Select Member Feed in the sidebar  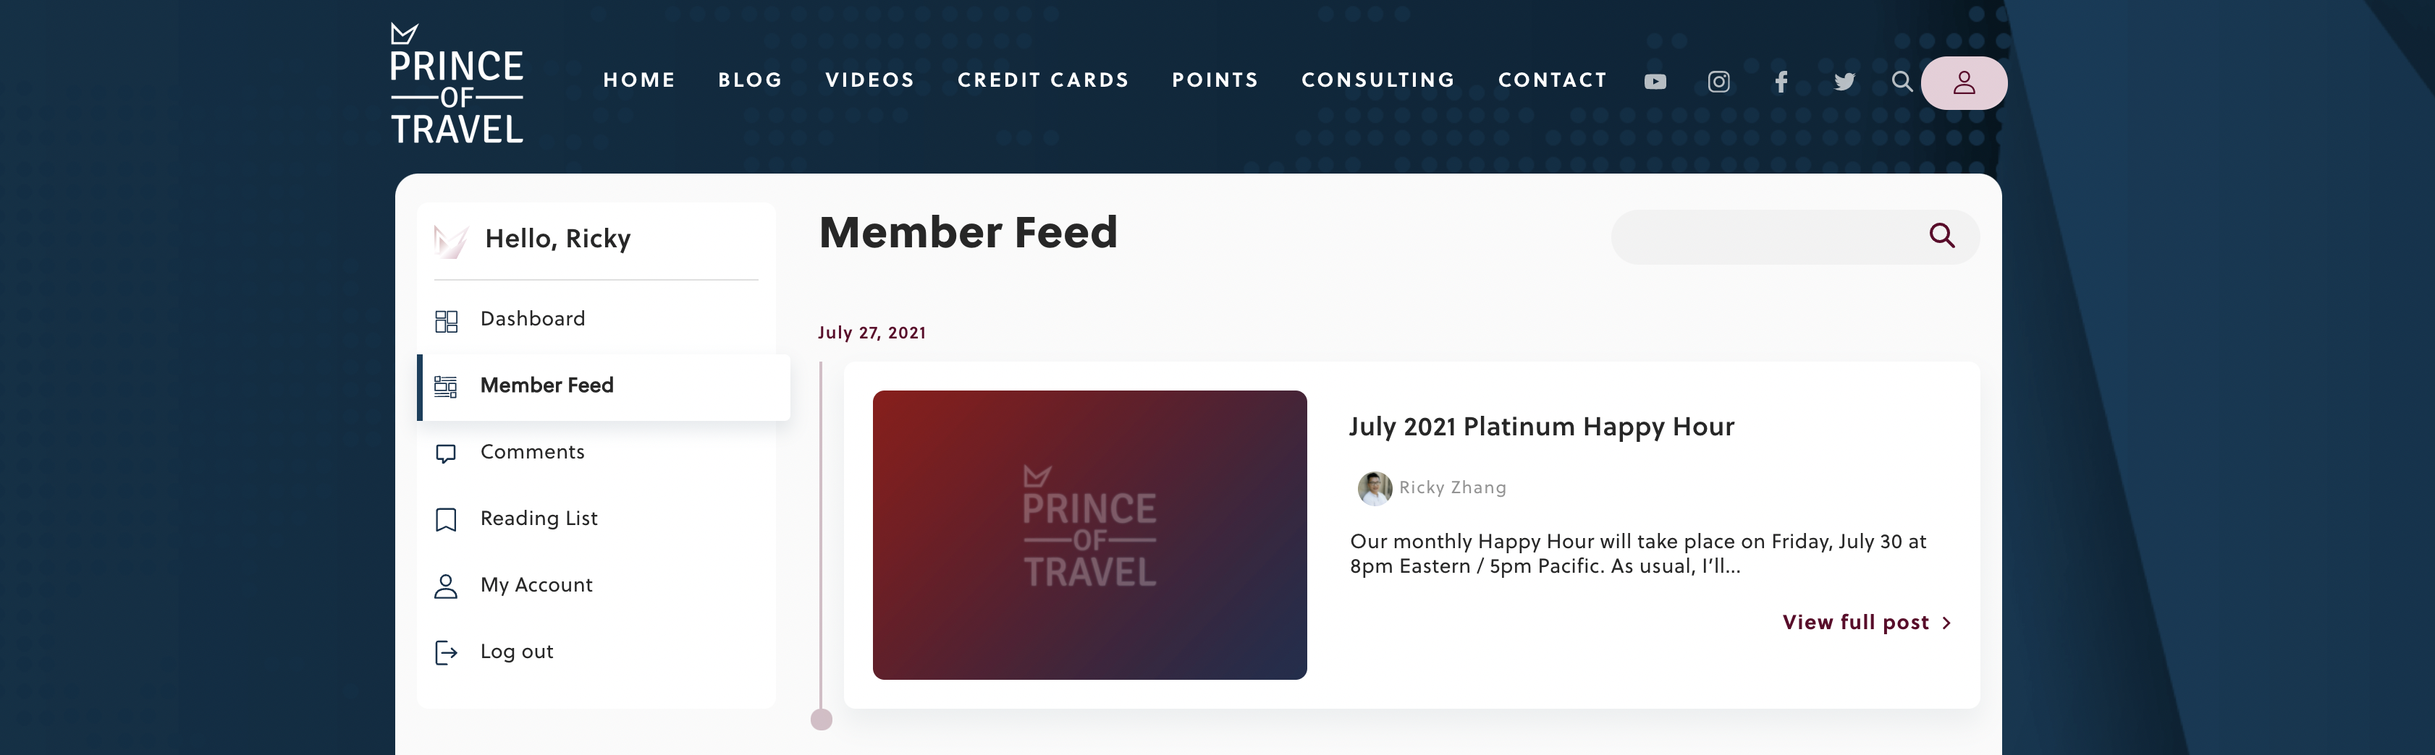(546, 385)
